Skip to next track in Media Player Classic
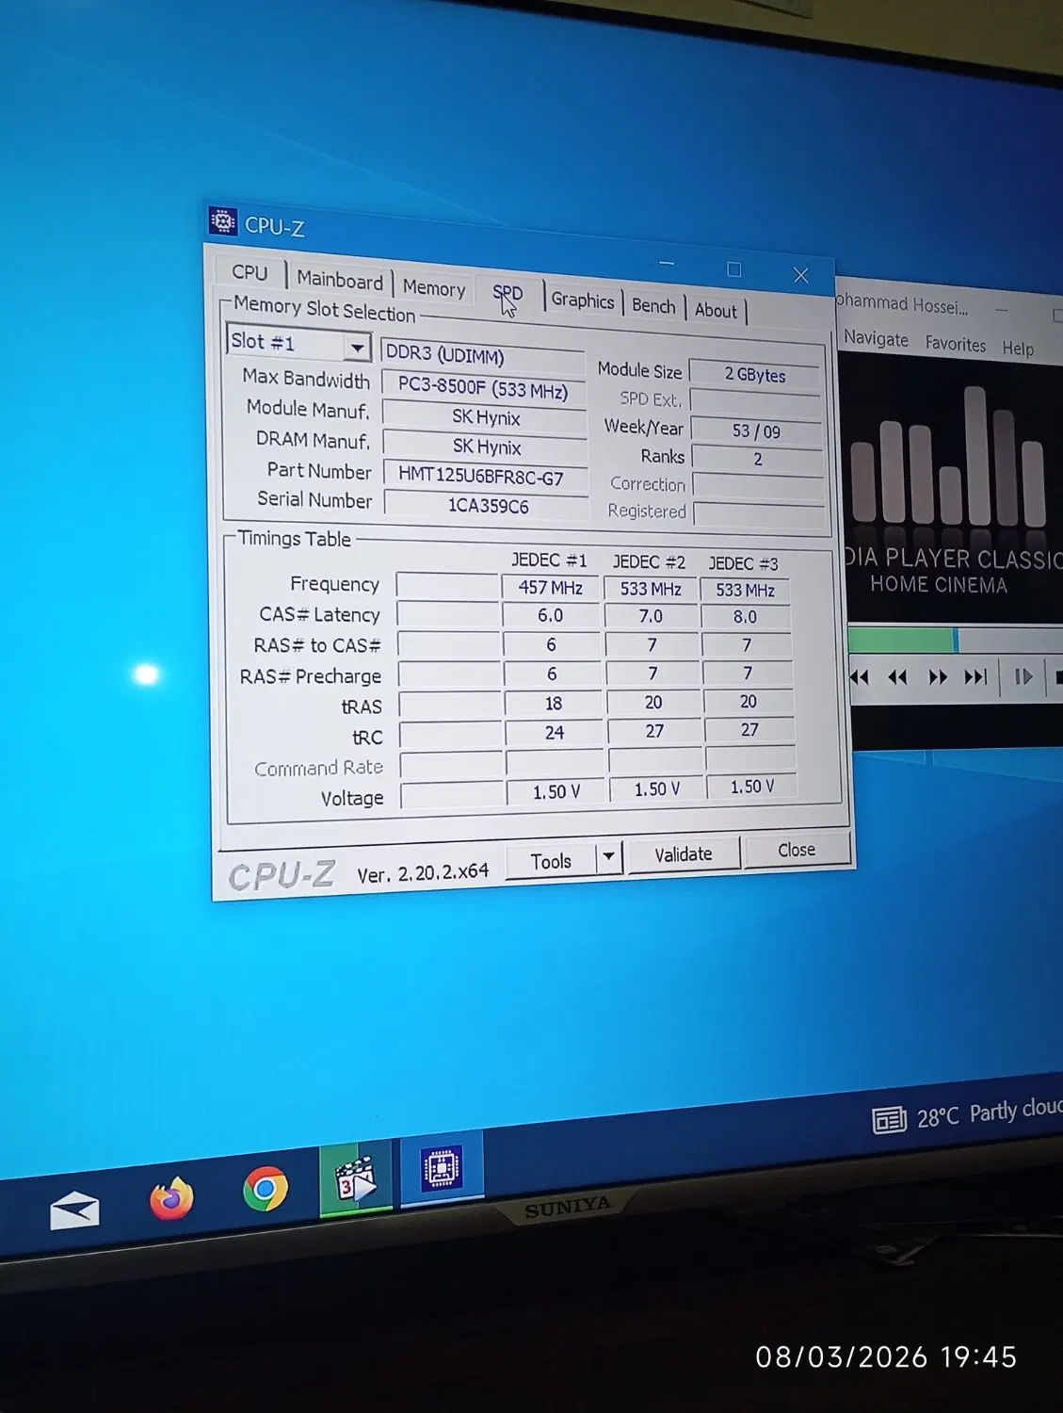Screen dimensions: 1063x1413 pyautogui.click(x=976, y=677)
